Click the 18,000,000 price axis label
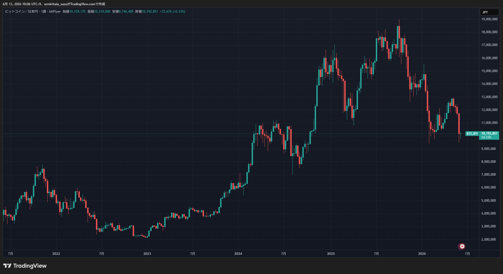 489,32
